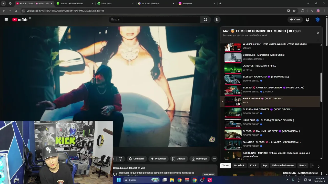Open Chrome extensions puzzle icon

coord(303,11)
